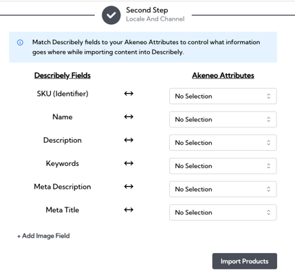The width and height of the screenshot is (295, 275).
Task: Click the Akeneo Attributes column header
Action: coord(223,75)
